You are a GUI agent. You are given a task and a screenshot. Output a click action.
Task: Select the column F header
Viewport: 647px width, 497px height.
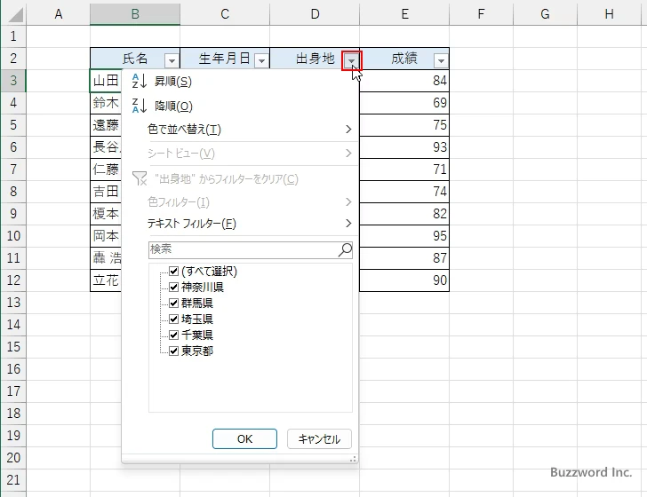[480, 14]
